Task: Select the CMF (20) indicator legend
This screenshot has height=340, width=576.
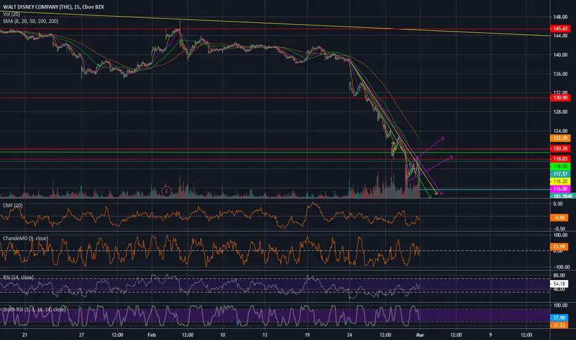Action: pyautogui.click(x=13, y=205)
